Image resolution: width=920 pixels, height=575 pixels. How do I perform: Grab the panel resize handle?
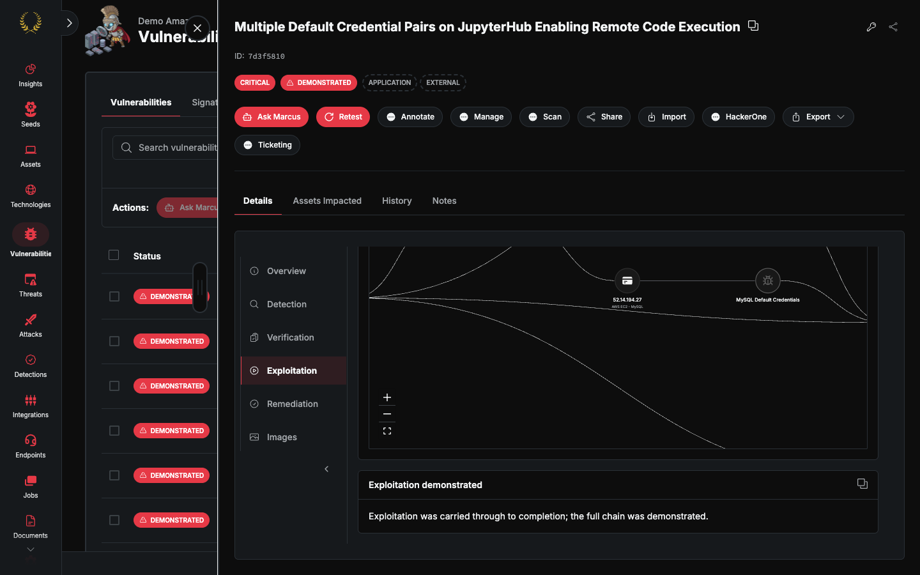(x=200, y=287)
